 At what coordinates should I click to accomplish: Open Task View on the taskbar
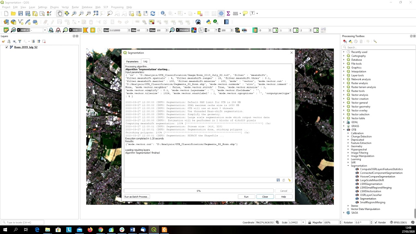coord(26,230)
